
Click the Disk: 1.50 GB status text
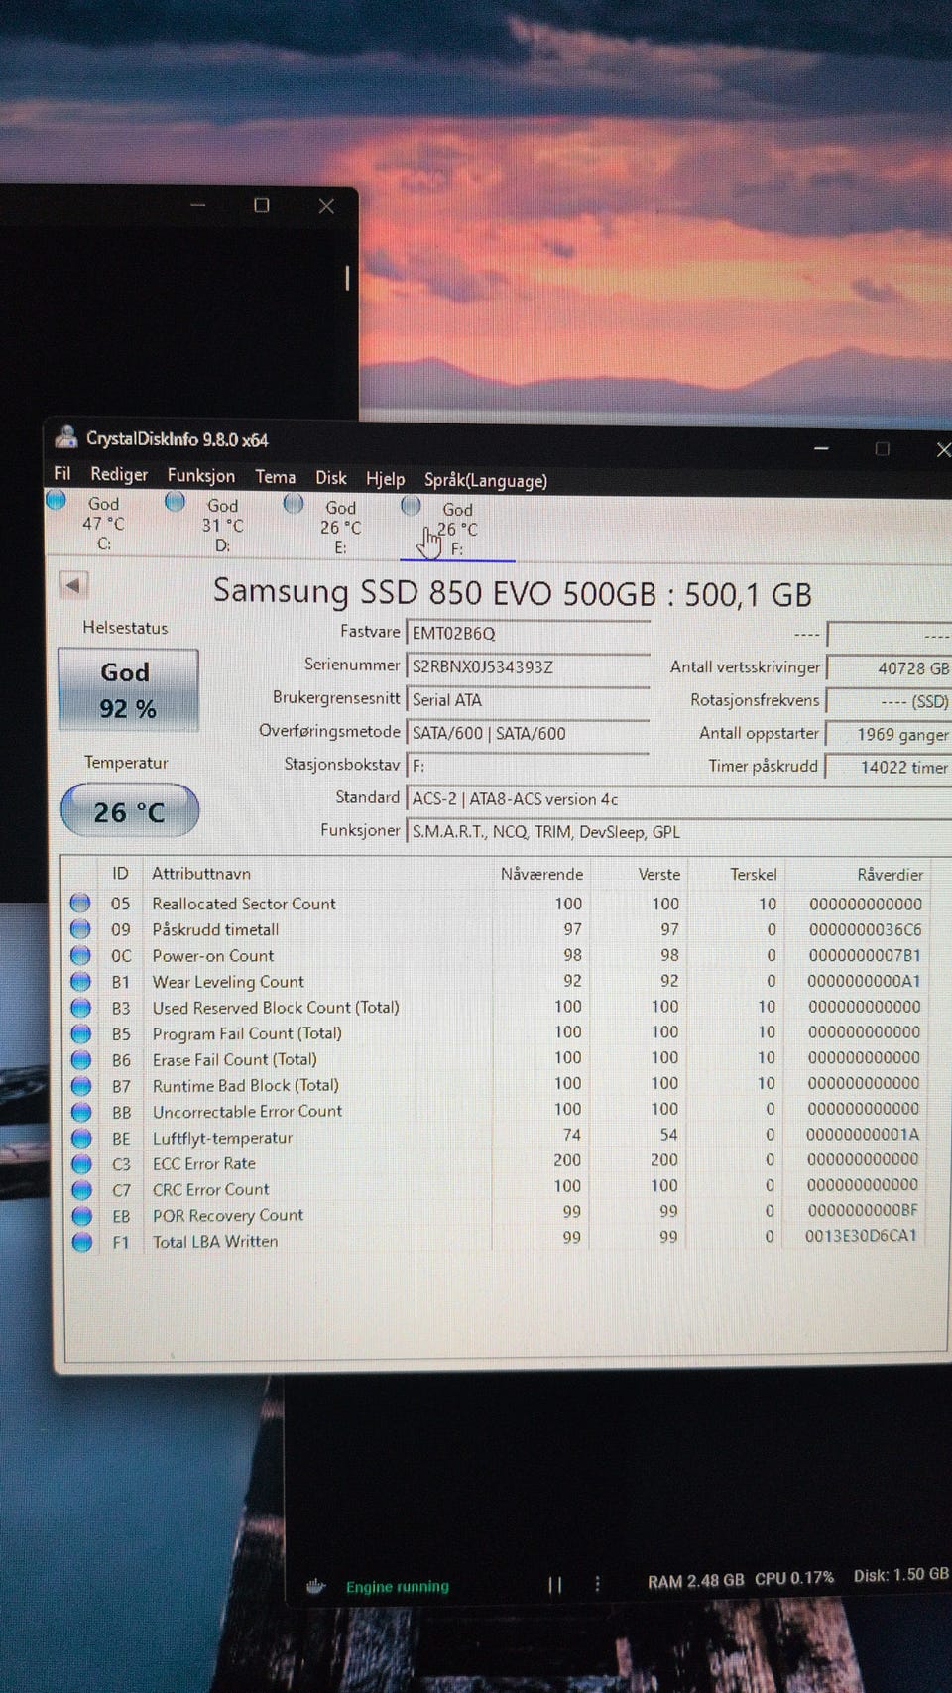pyautogui.click(x=900, y=1575)
